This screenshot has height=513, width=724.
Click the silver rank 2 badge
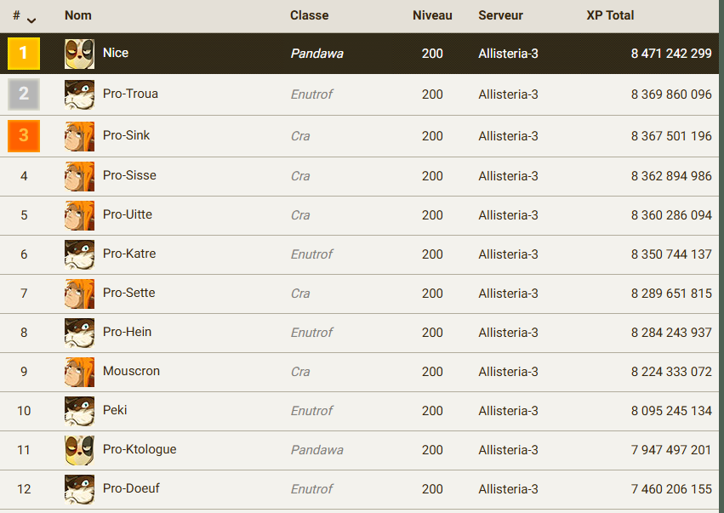(x=24, y=94)
